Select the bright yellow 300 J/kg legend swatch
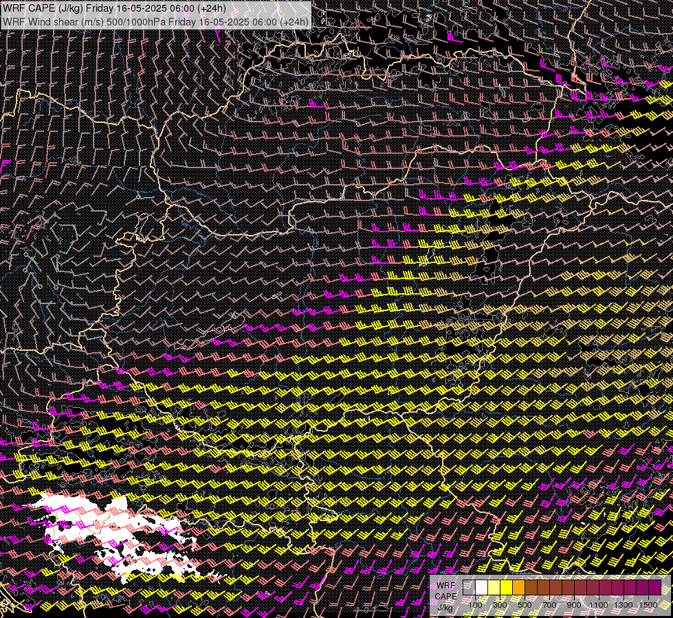Viewport: 673px width, 618px height. click(x=507, y=587)
